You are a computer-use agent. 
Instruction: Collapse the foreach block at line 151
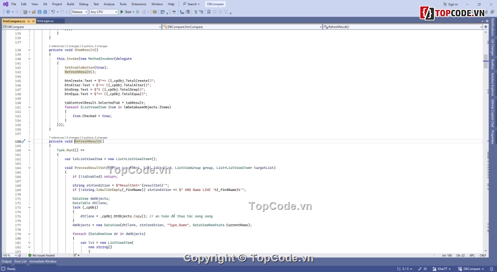point(29,107)
